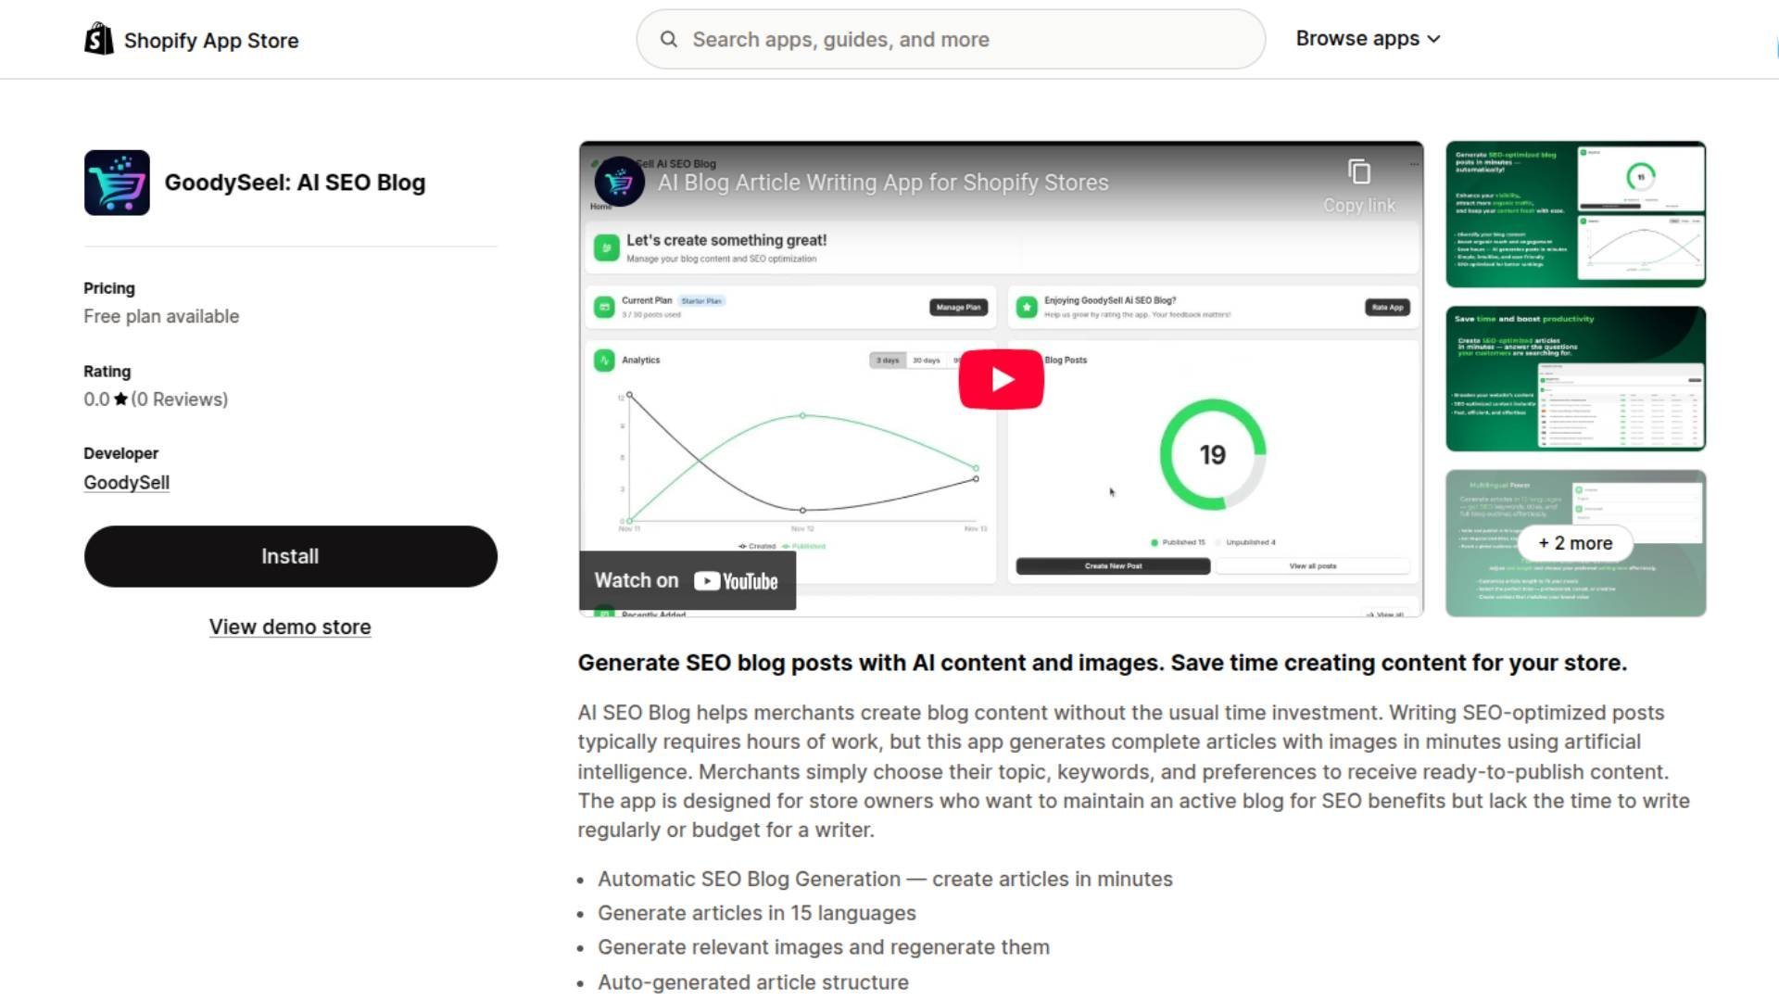Click the three-dot more options icon on the video

pyautogui.click(x=1413, y=163)
